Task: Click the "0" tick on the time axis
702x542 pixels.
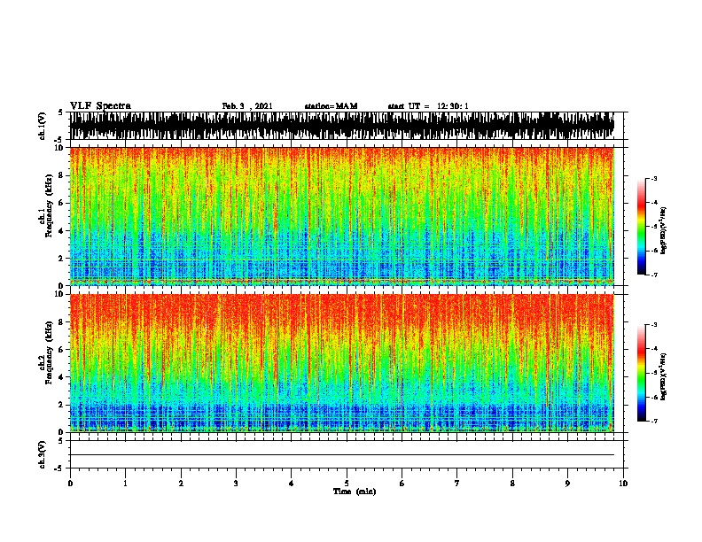Action: point(70,484)
